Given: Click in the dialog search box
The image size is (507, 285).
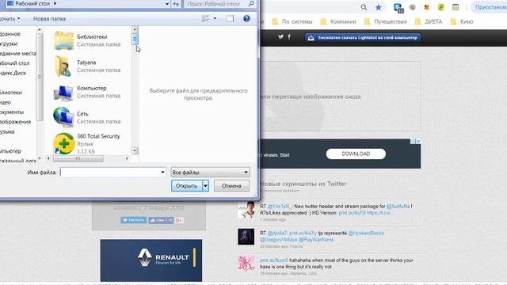Looking at the screenshot, I should tap(216, 4).
